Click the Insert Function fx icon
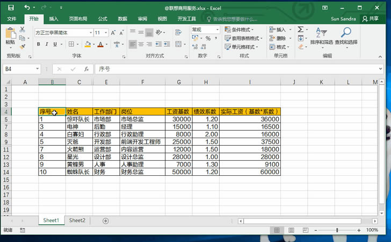Viewport: 391px width, 242px height. 86,69
